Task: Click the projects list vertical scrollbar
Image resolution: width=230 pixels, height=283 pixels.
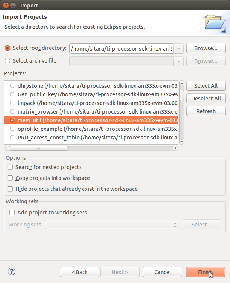Action: [182, 112]
